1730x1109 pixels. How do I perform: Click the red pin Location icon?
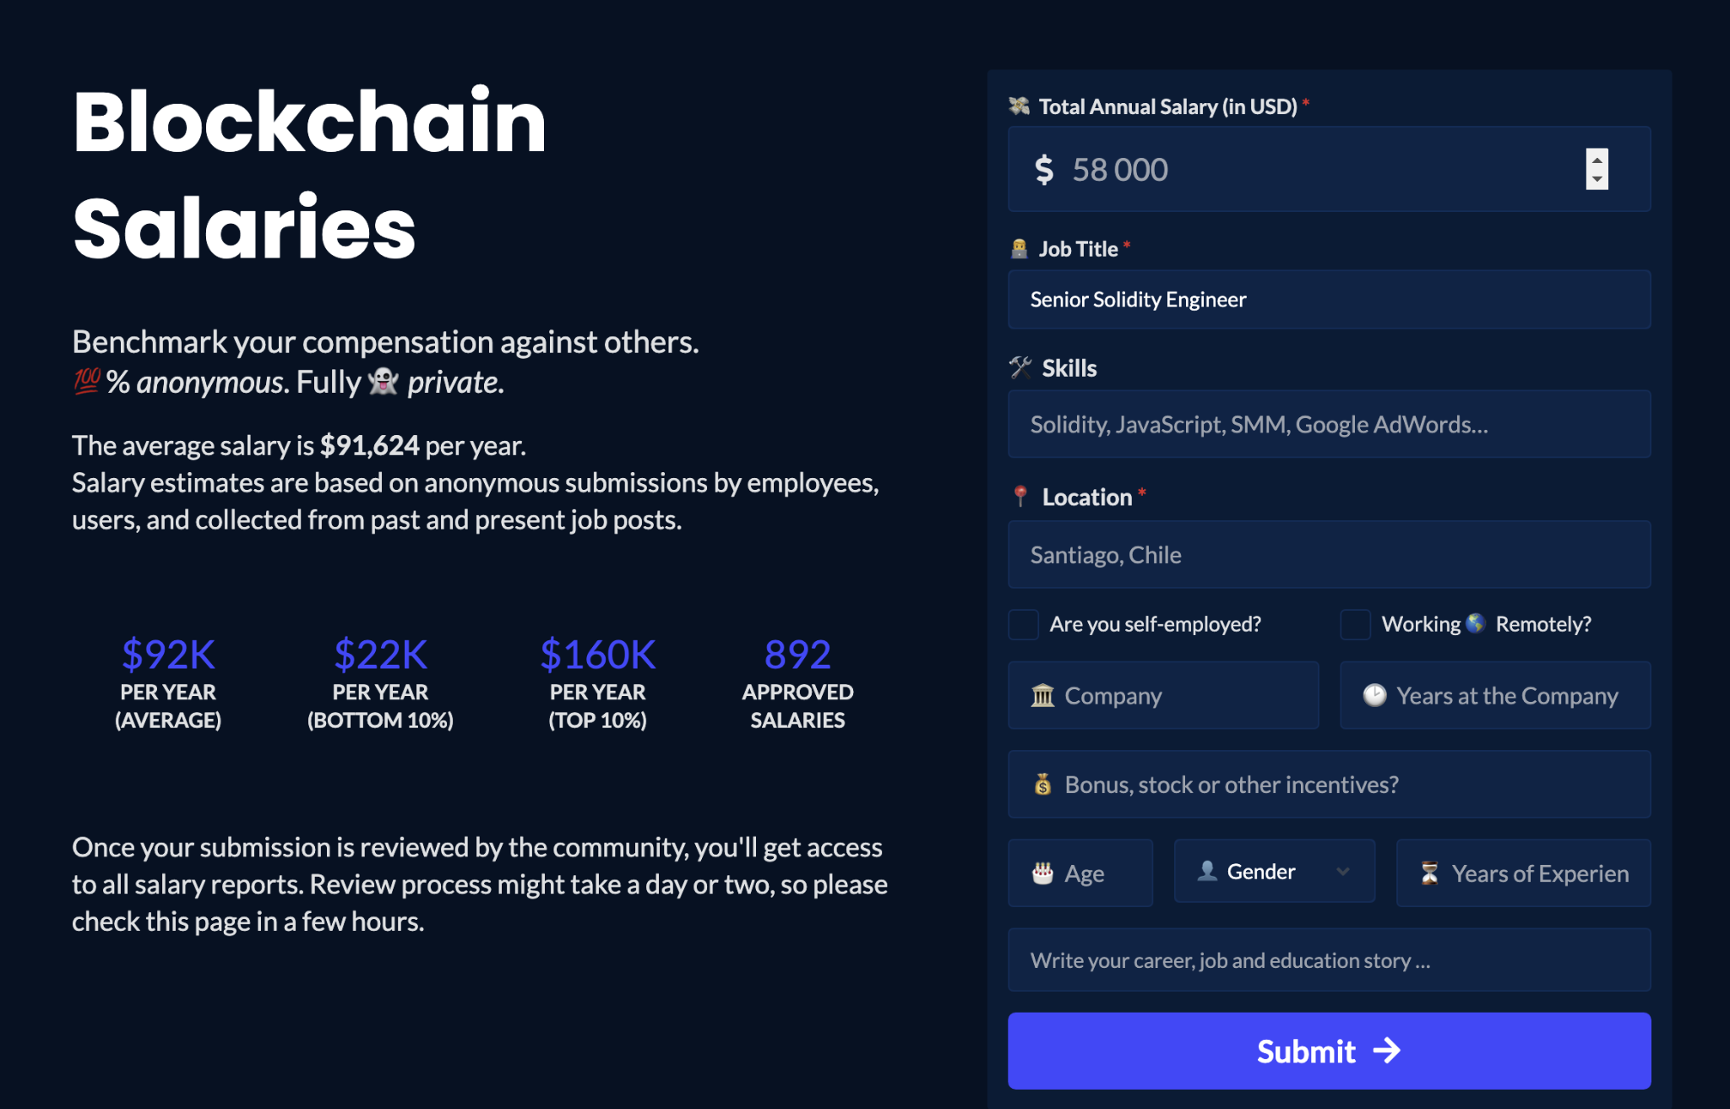point(1020,497)
